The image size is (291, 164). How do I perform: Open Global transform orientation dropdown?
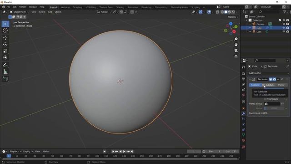(104, 12)
